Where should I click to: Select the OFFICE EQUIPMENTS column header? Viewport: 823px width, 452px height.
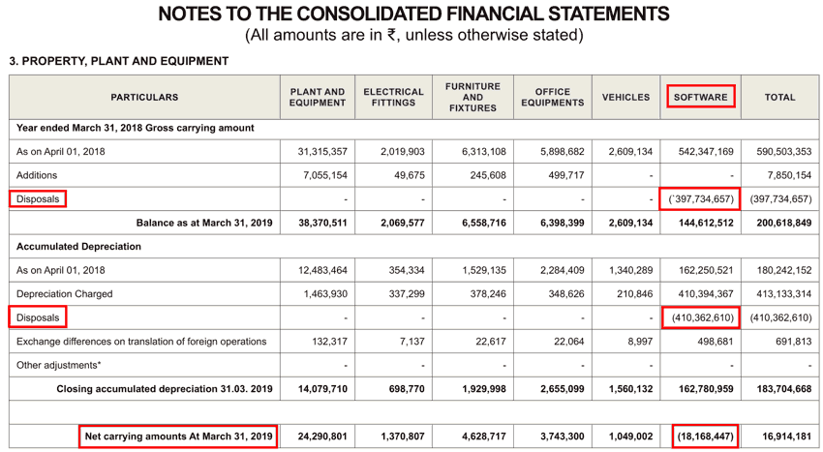(x=552, y=97)
